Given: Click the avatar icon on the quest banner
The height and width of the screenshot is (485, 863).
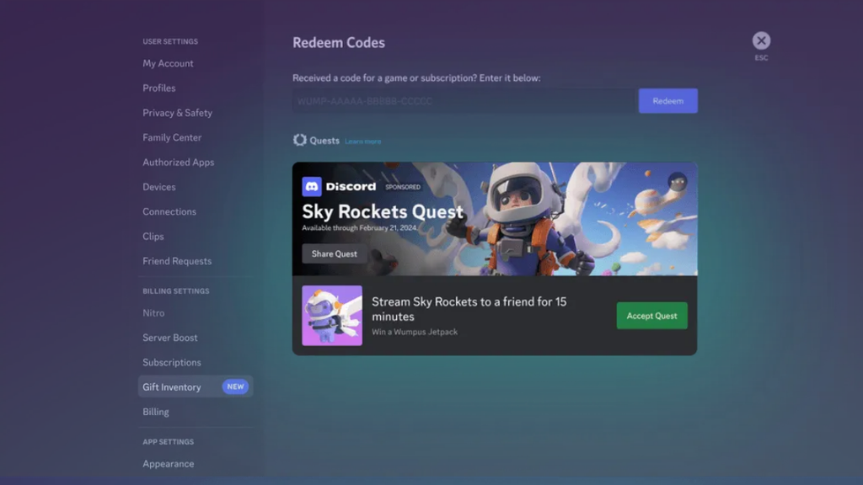Looking at the screenshot, I should tap(678, 182).
